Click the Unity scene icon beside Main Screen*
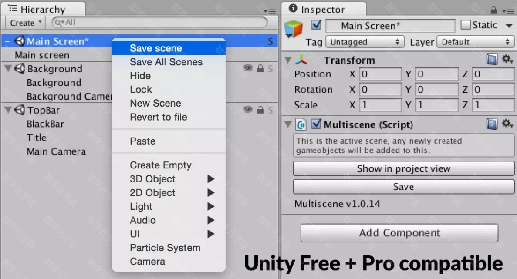The width and height of the screenshot is (517, 279). tap(19, 41)
